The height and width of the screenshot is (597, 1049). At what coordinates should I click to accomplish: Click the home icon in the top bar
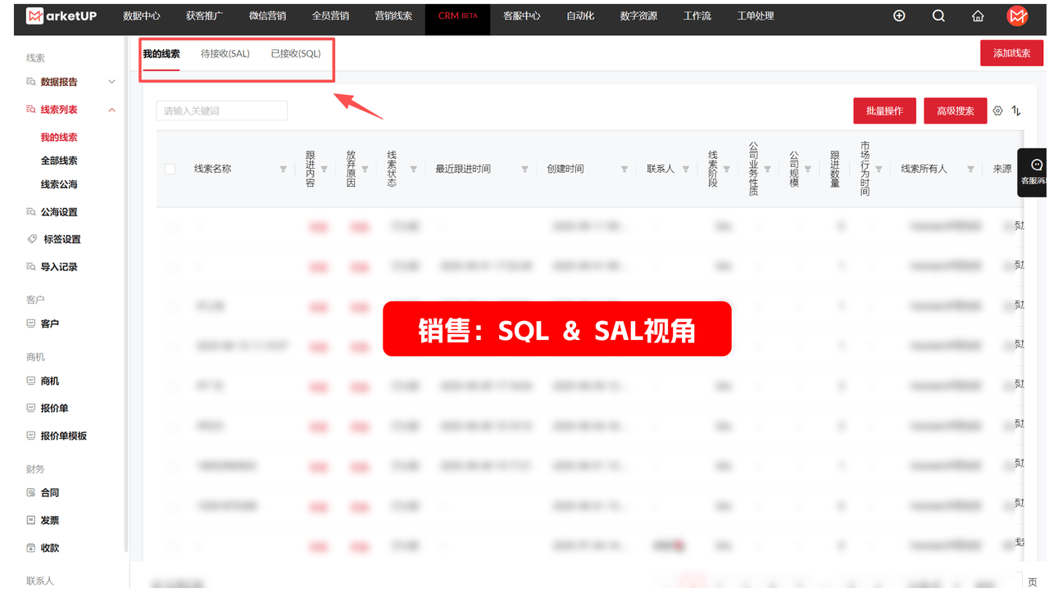[x=978, y=15]
